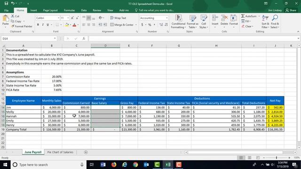
Task: Open Conditional Formatting menu
Action: pos(178,22)
